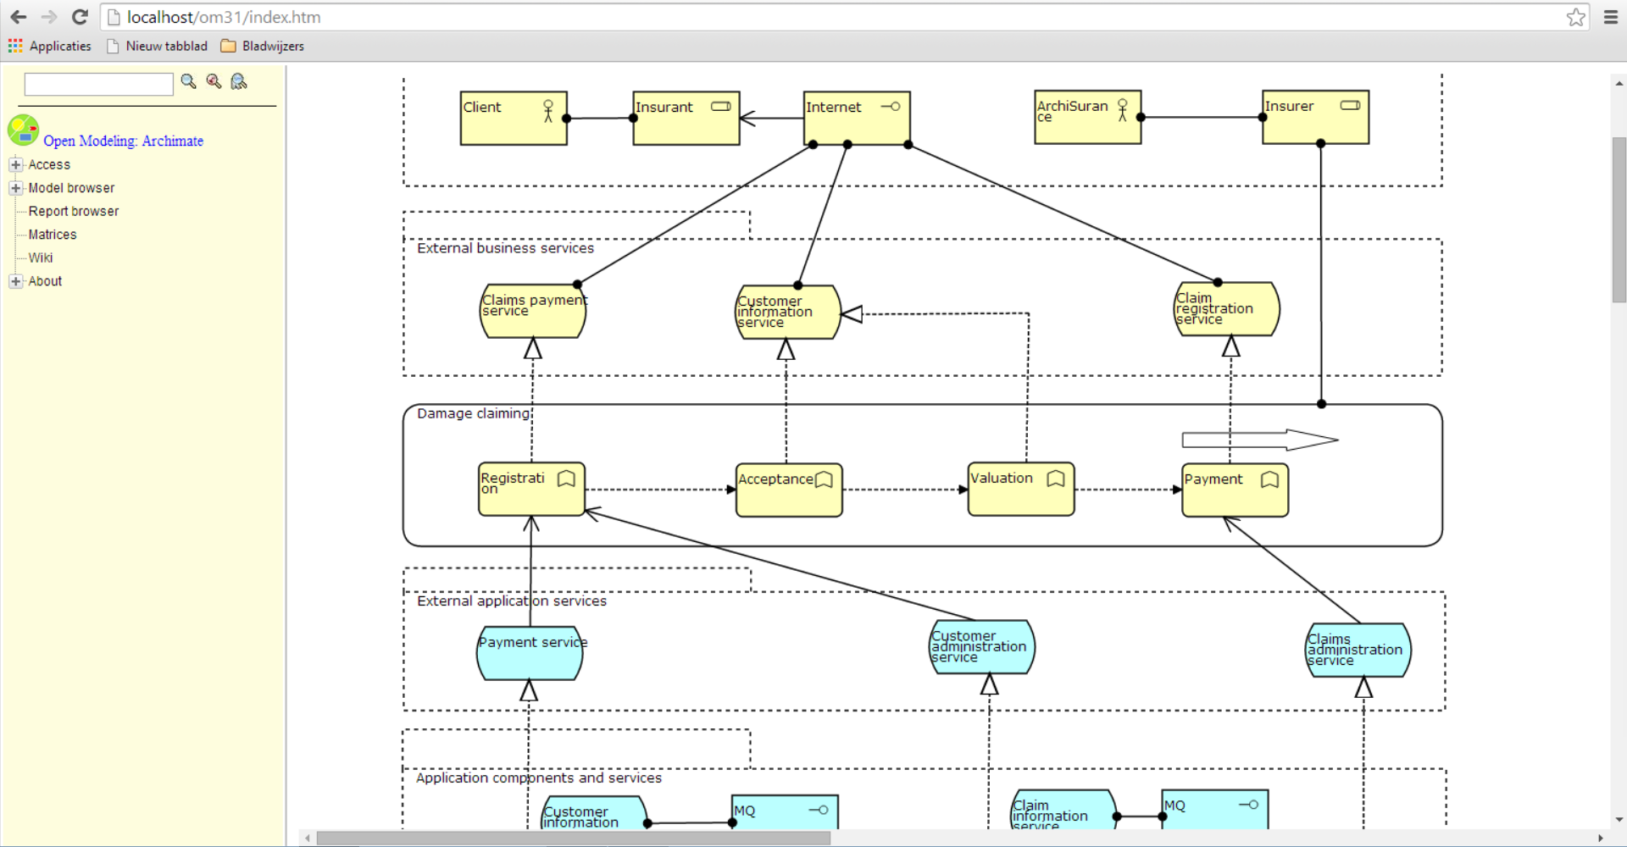Open the Applicaties apps shortcut

(50, 47)
